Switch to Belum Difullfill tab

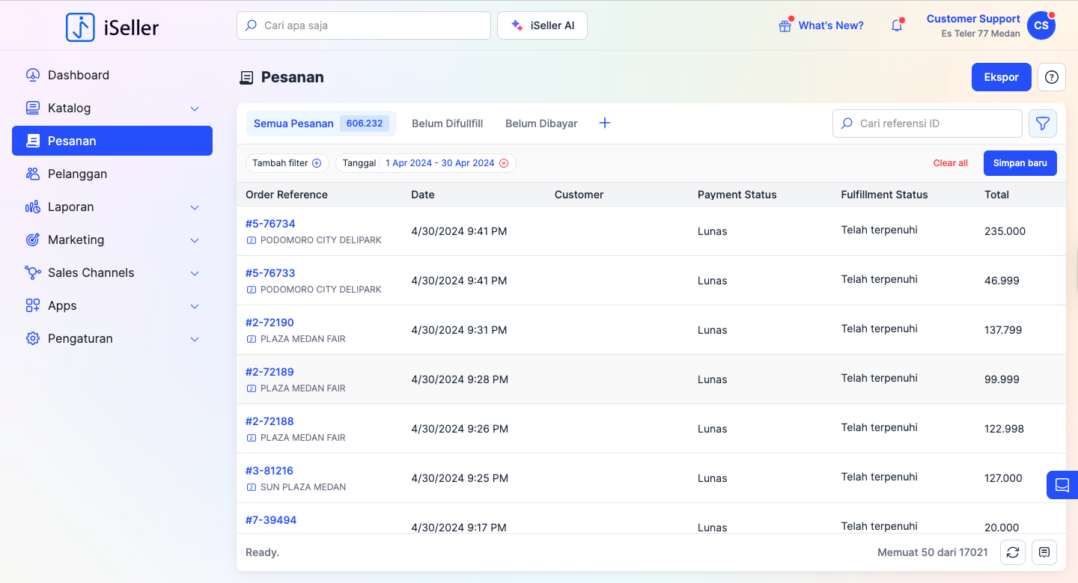[x=447, y=123]
